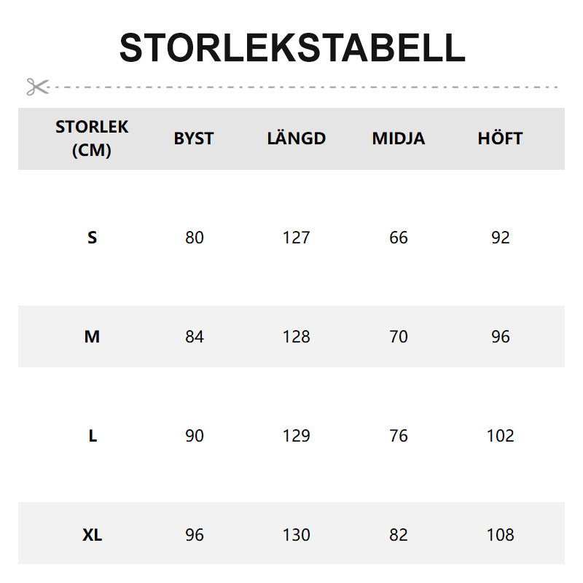Select hip value 108 in XL row
The height and width of the screenshot is (583, 583).
pos(500,535)
